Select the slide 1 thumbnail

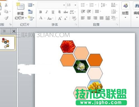click(x=7, y=43)
